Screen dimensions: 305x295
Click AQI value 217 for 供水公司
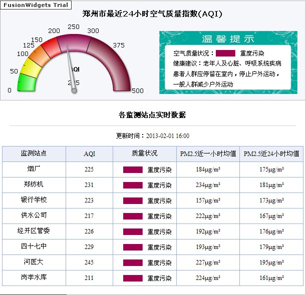(89, 216)
